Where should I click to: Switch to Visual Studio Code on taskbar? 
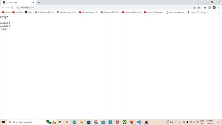pos(139,122)
